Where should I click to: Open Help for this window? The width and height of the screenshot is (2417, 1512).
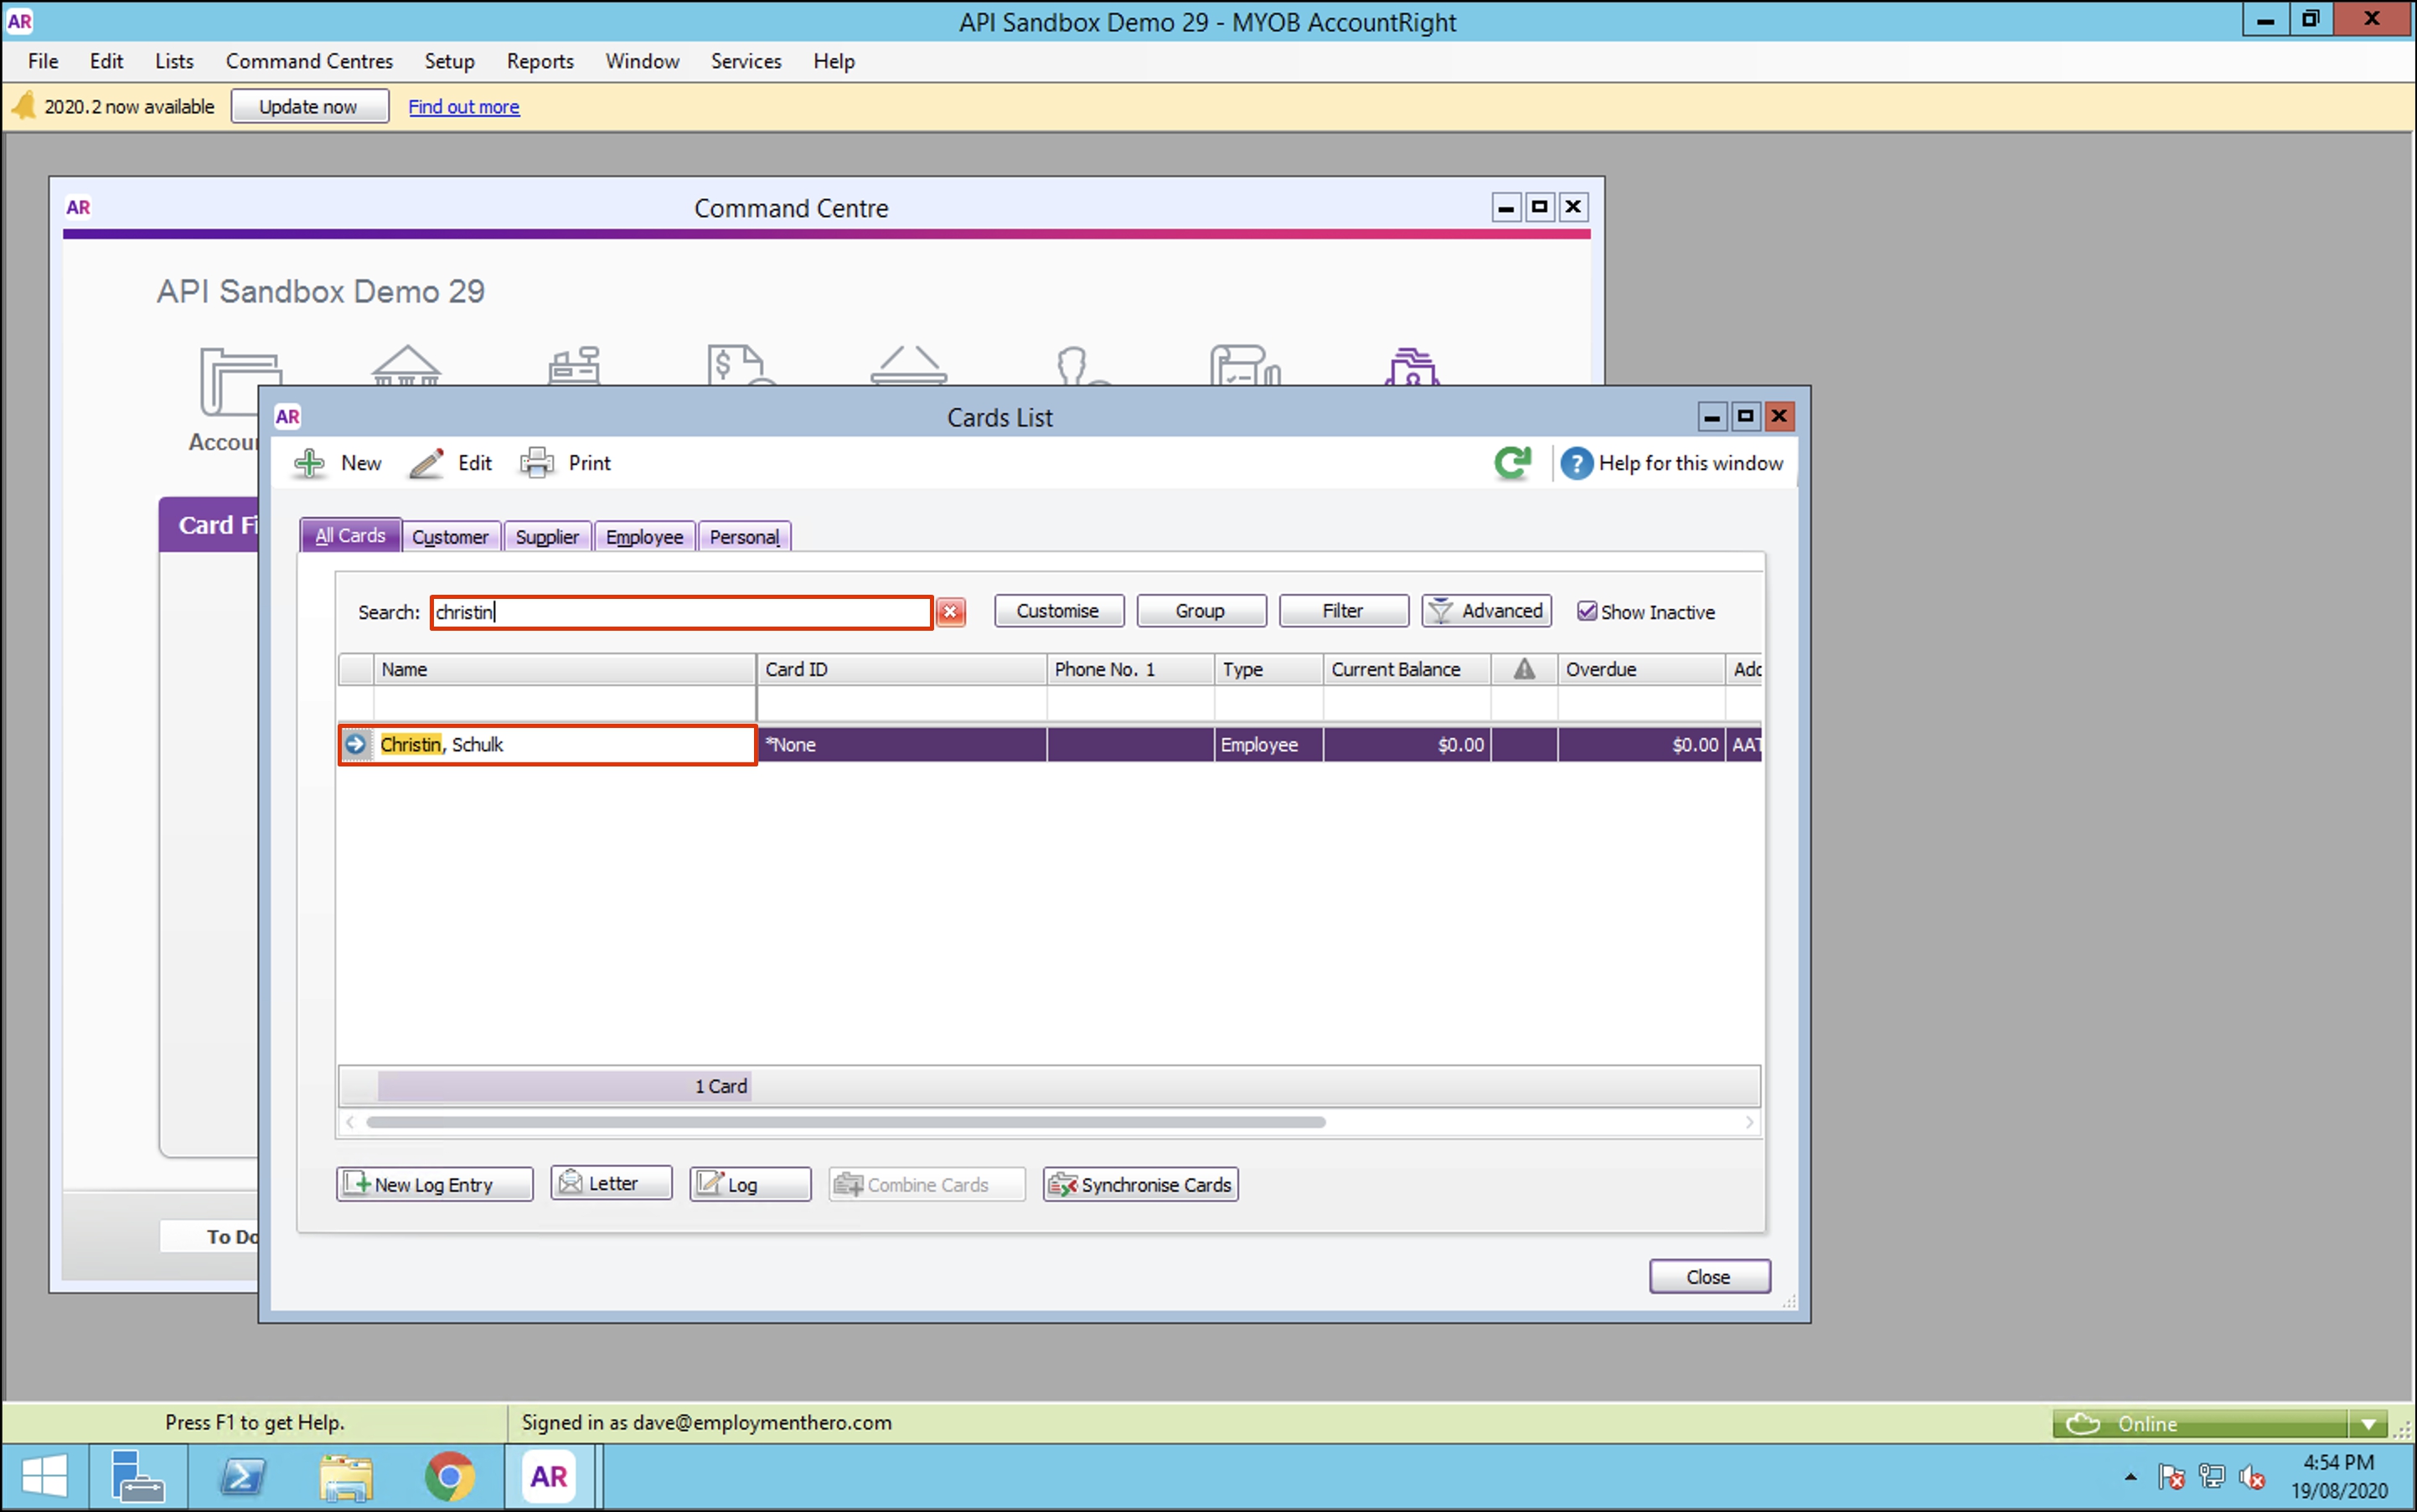[x=1672, y=463]
